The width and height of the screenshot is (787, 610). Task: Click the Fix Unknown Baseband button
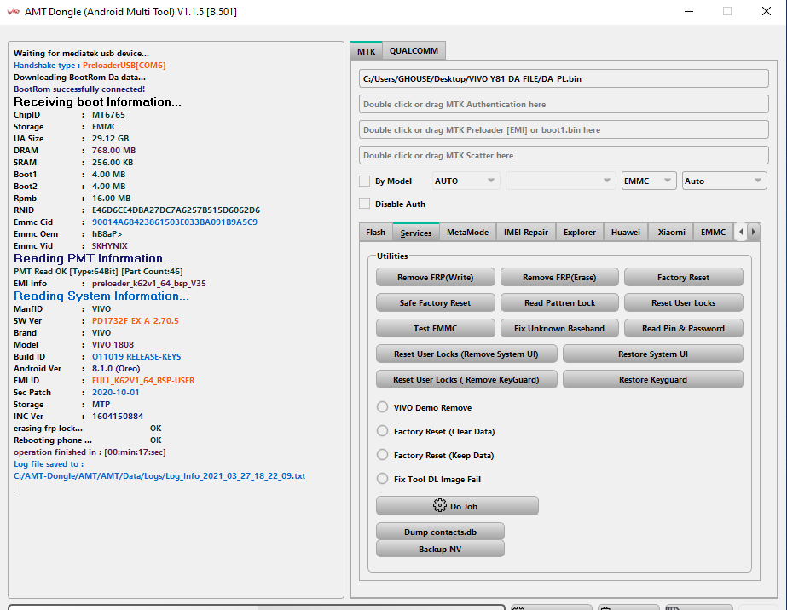click(x=559, y=329)
